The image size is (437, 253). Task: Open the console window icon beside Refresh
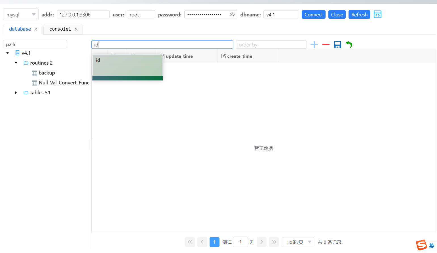377,14
